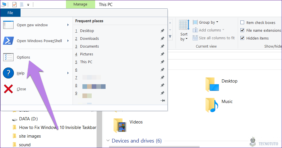Click Size all columns to fit icon
This screenshot has width=282, height=148.
coord(195,38)
